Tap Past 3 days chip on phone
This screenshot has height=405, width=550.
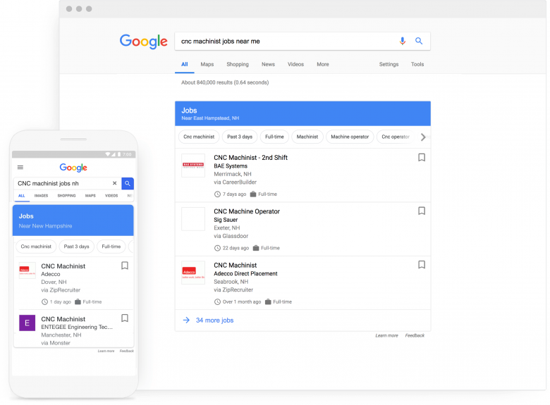tap(76, 247)
